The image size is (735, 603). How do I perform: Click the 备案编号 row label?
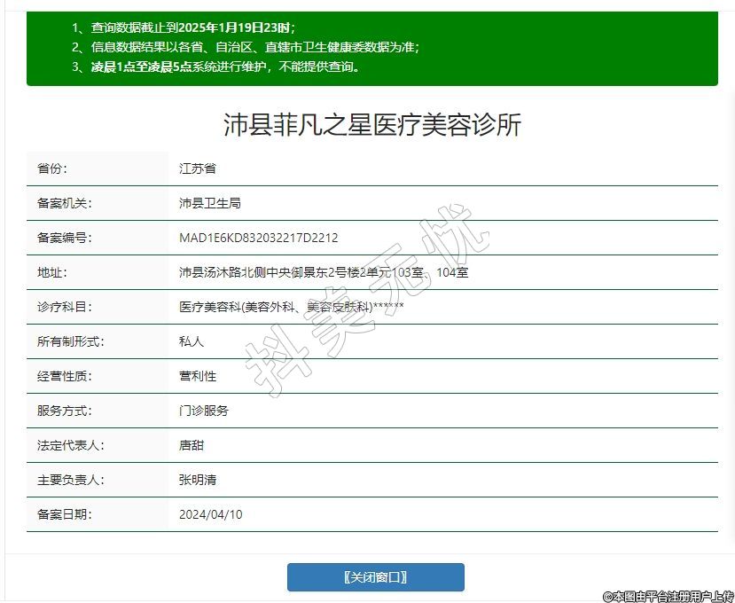pyautogui.click(x=65, y=238)
